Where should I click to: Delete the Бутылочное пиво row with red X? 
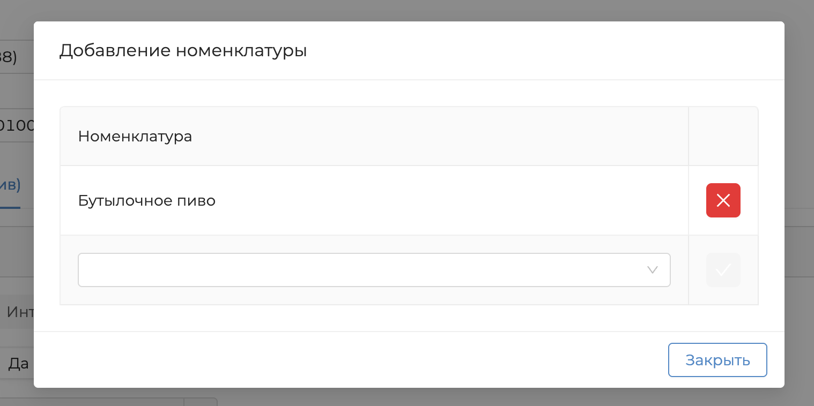(x=723, y=200)
